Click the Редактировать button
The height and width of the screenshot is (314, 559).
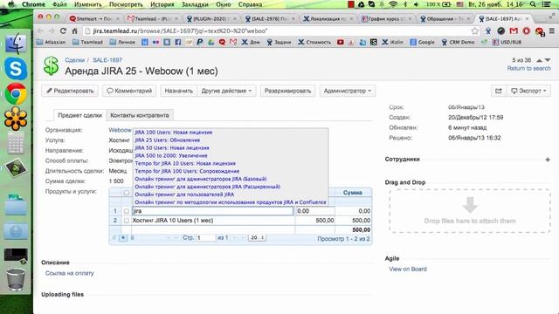tap(70, 91)
